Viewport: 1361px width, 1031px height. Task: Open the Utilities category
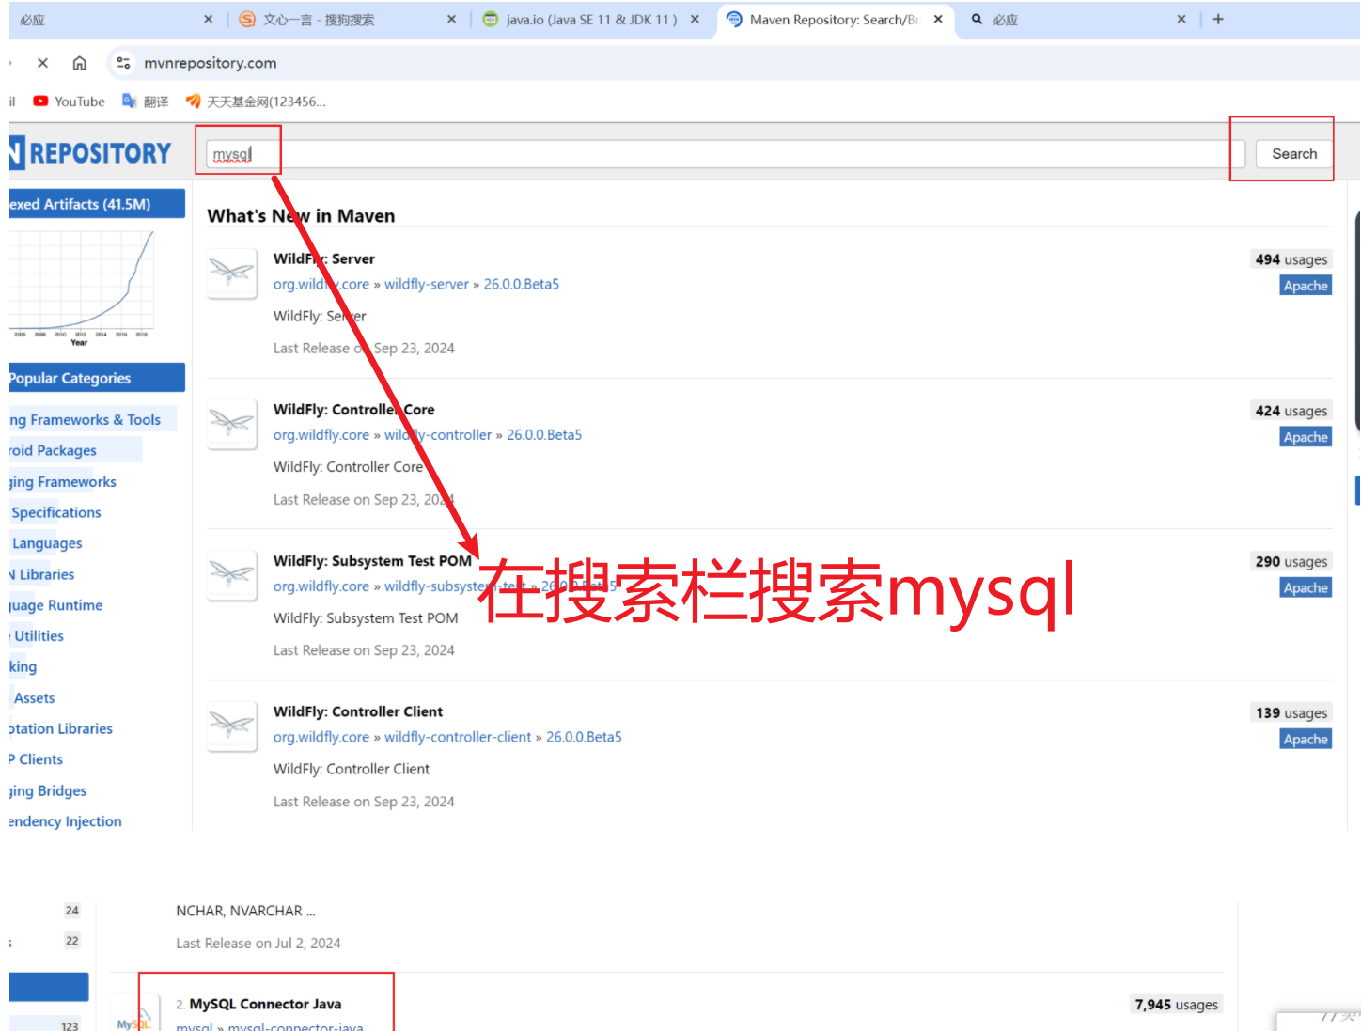39,636
